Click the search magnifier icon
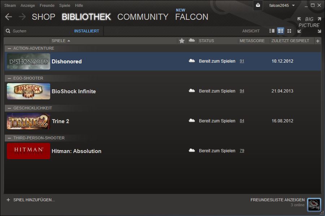The image size is (325, 216). pos(8,31)
